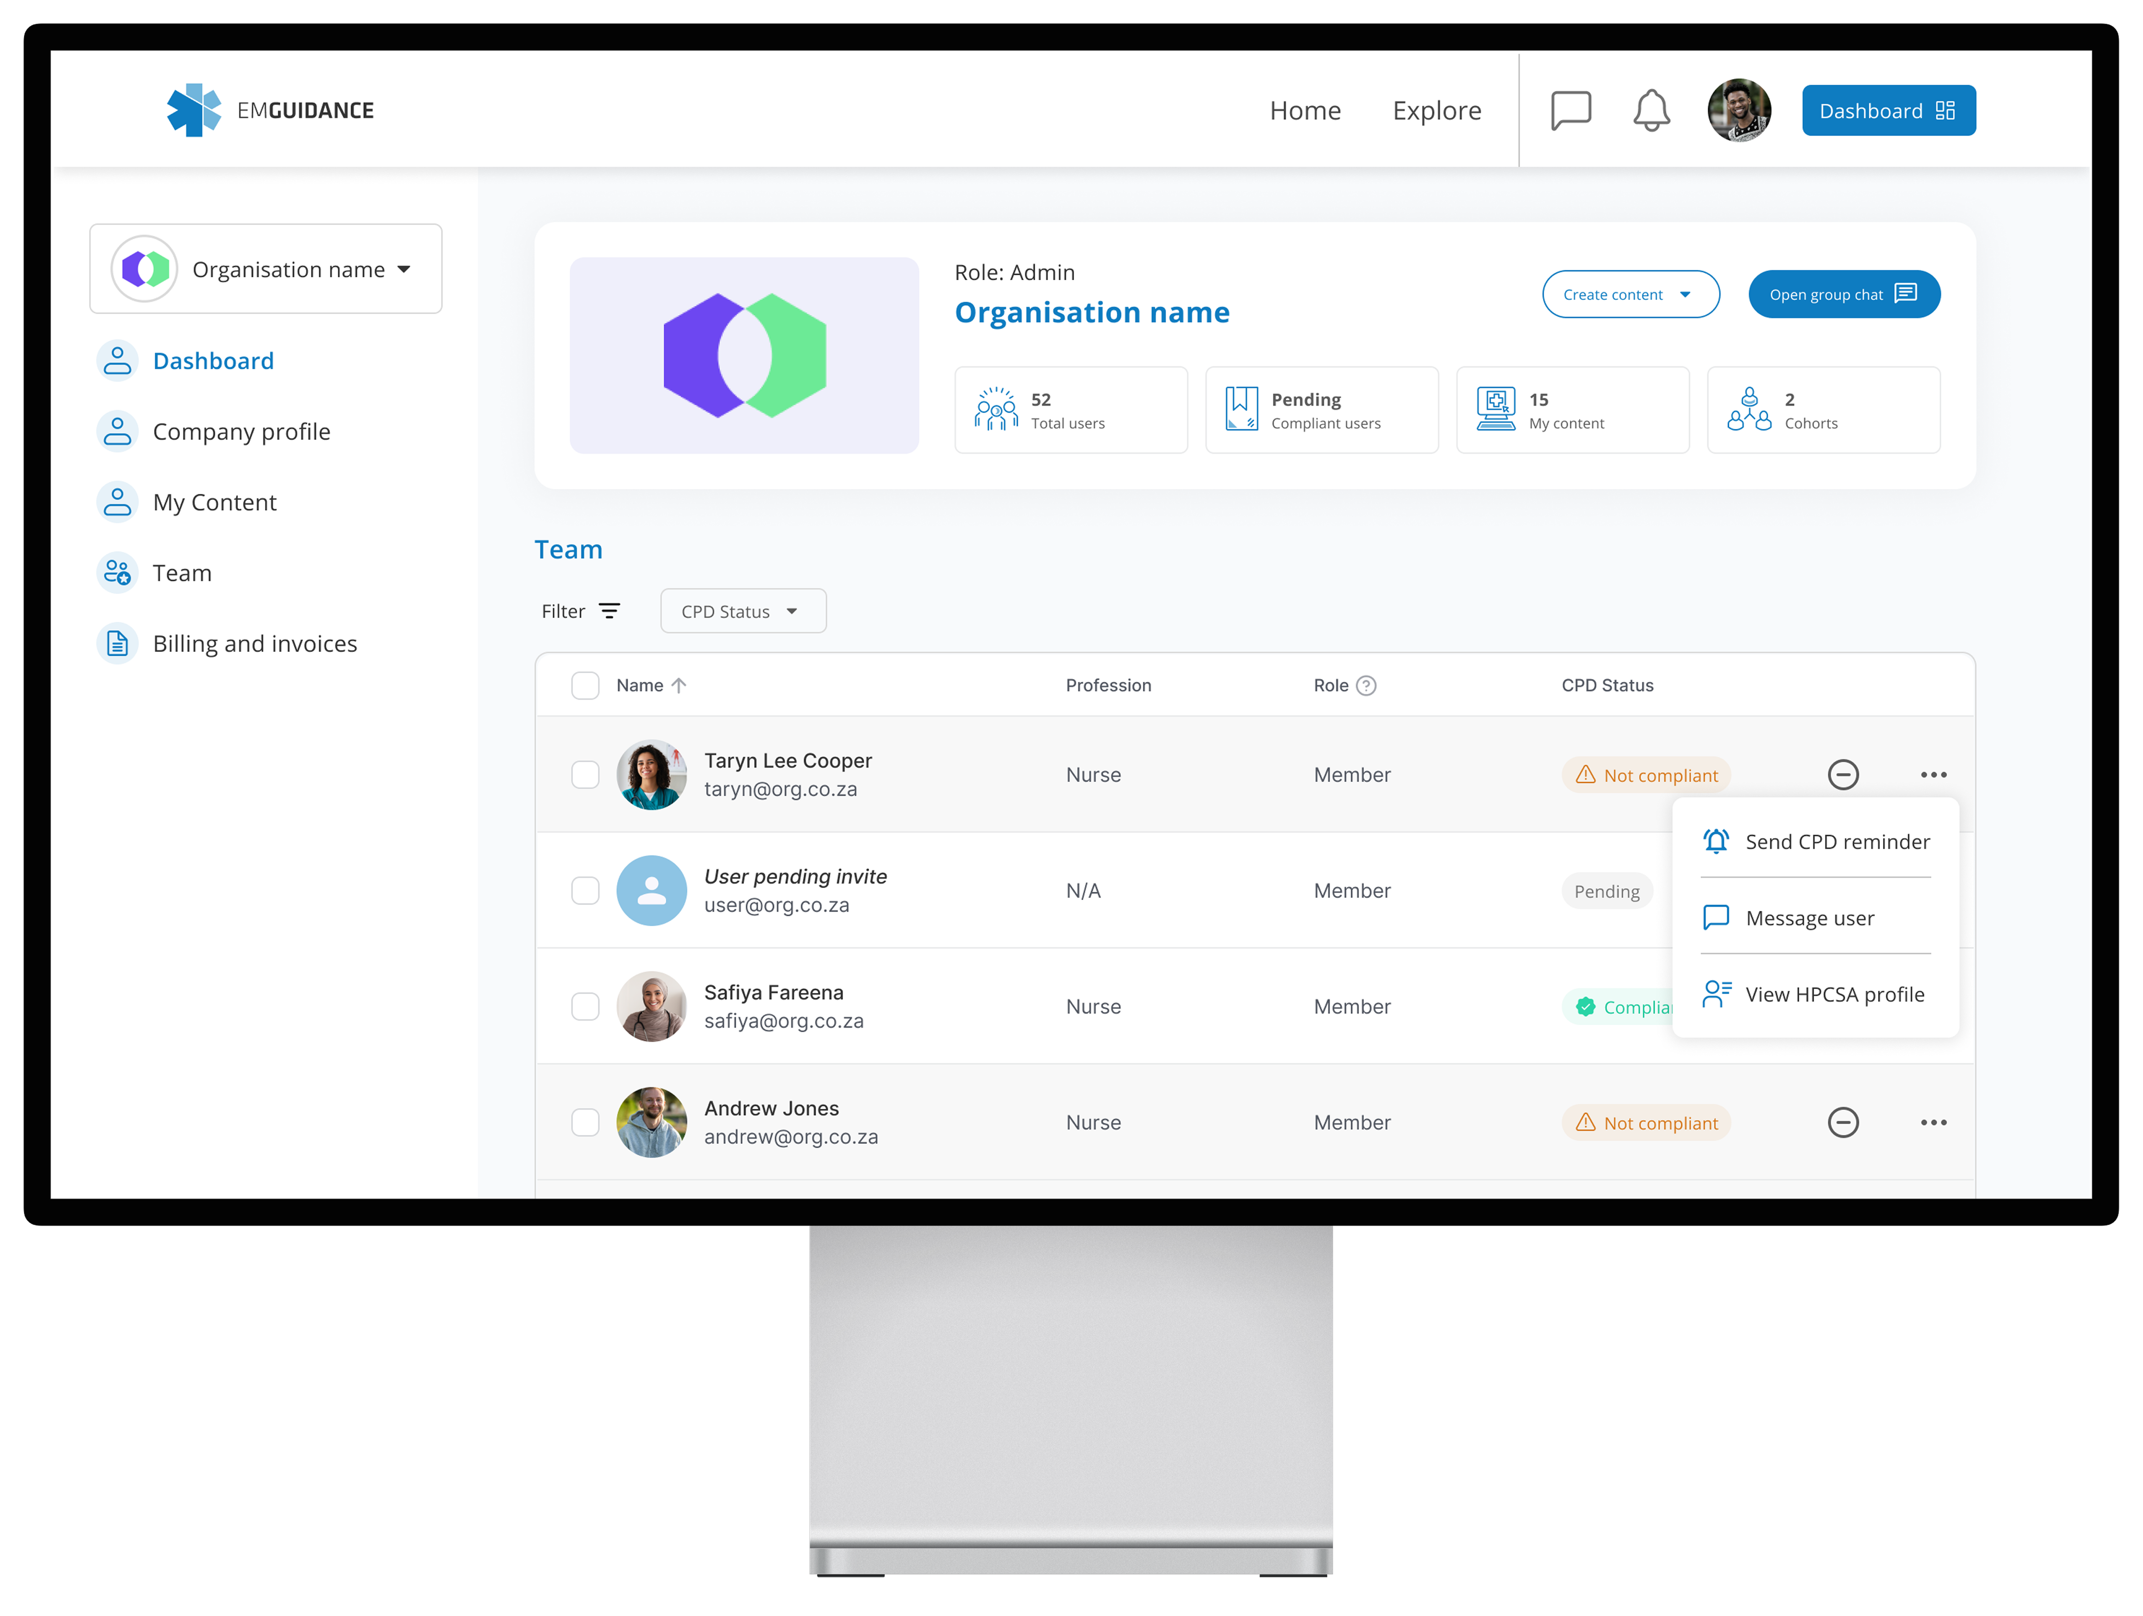
Task: Open Billing and invoices from sidebar
Action: (x=255, y=643)
